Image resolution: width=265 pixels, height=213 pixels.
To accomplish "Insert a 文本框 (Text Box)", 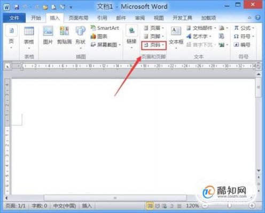I will (176, 38).
